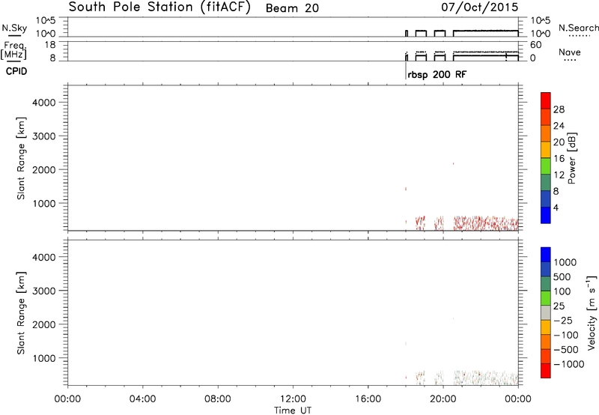Click the 16:00 time tick label
The image size is (599, 415).
[x=368, y=399]
